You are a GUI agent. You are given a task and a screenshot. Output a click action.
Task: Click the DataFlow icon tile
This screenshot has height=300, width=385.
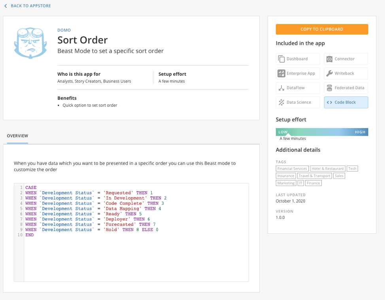pyautogui.click(x=282, y=88)
